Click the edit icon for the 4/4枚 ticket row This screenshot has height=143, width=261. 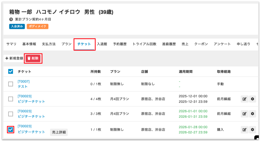pyautogui.click(x=245, y=99)
